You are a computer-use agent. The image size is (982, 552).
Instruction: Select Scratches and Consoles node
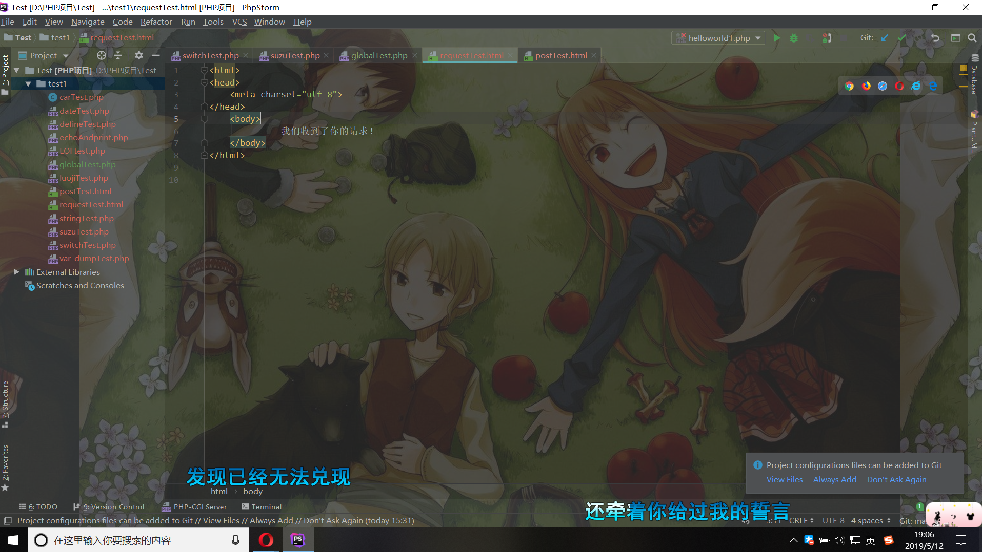80,285
